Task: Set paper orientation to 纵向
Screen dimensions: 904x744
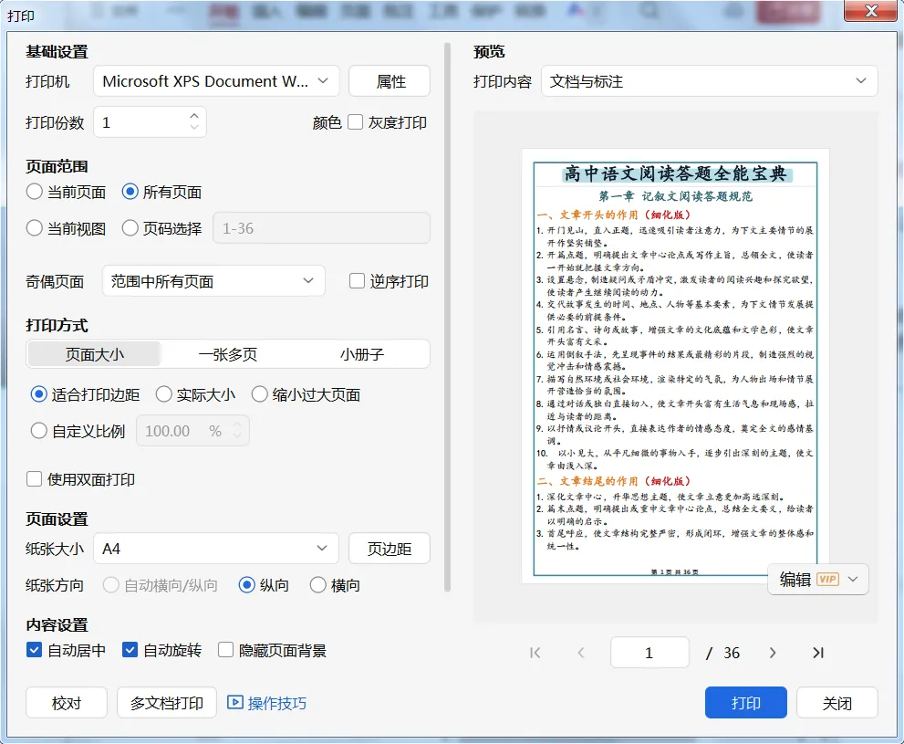Action: (247, 585)
